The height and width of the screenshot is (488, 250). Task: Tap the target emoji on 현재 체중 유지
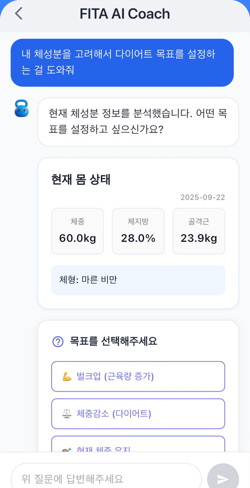click(x=67, y=450)
